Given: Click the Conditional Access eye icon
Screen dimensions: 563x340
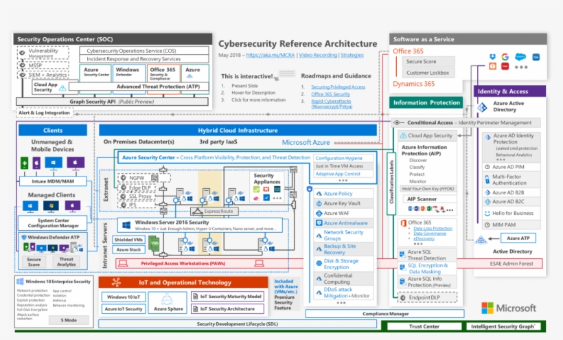Looking at the screenshot, I should pos(397,123).
